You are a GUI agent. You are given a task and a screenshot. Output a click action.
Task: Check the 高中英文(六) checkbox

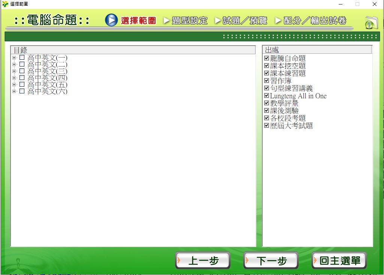pos(22,91)
